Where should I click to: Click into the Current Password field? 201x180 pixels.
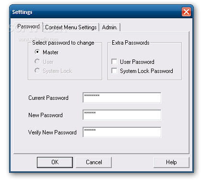122,97
